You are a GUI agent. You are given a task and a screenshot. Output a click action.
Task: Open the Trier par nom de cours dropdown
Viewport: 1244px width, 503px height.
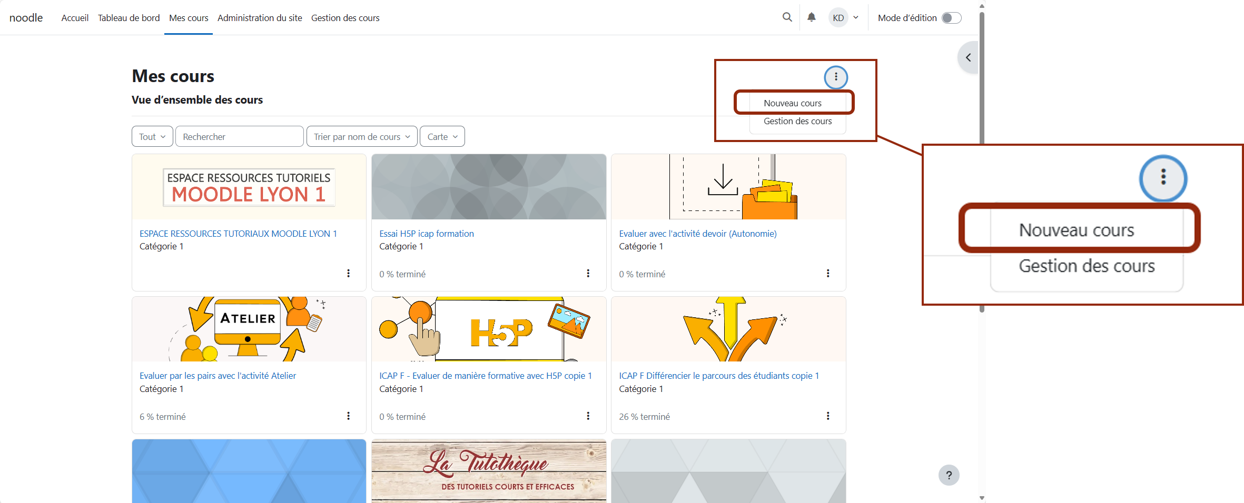361,136
